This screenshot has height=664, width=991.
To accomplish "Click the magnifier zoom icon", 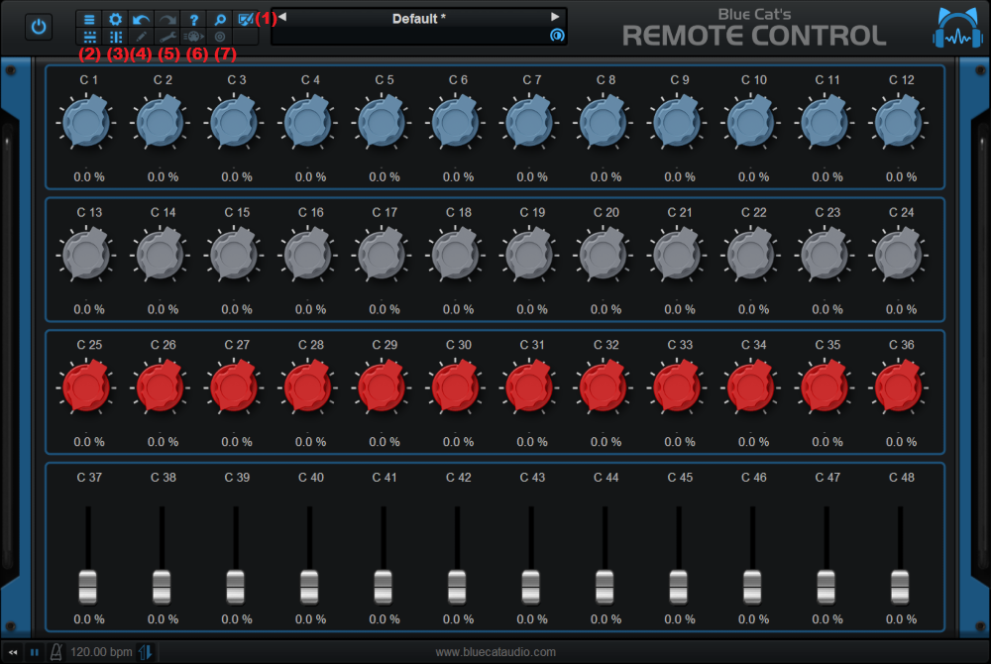I will (x=220, y=19).
